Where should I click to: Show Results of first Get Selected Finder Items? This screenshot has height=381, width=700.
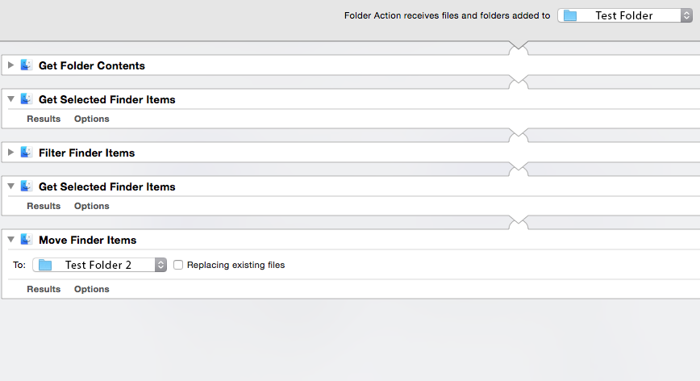pyautogui.click(x=44, y=119)
